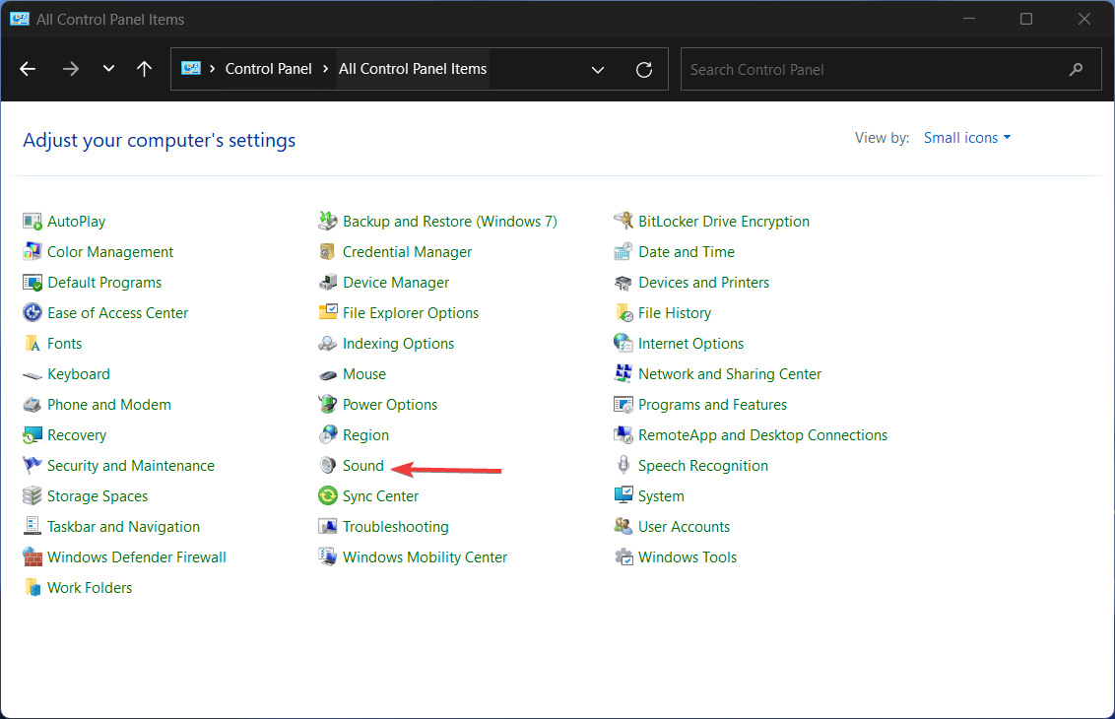
Task: Open the AutoPlay icon
Action: point(32,222)
